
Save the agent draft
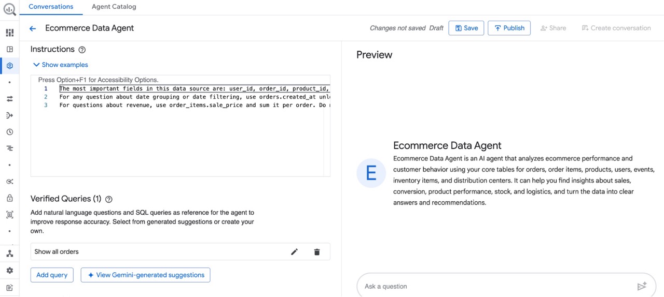[466, 28]
